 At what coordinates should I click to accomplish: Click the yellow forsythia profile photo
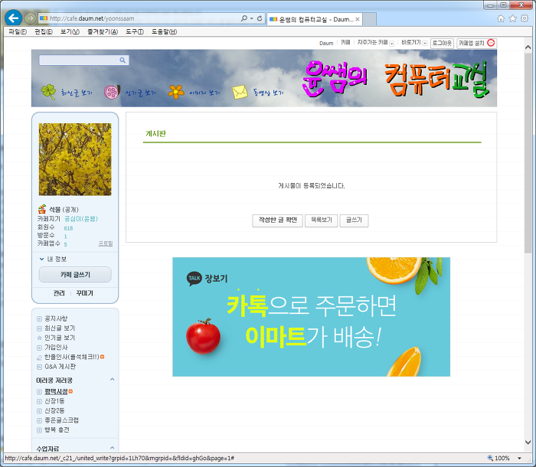pos(75,159)
